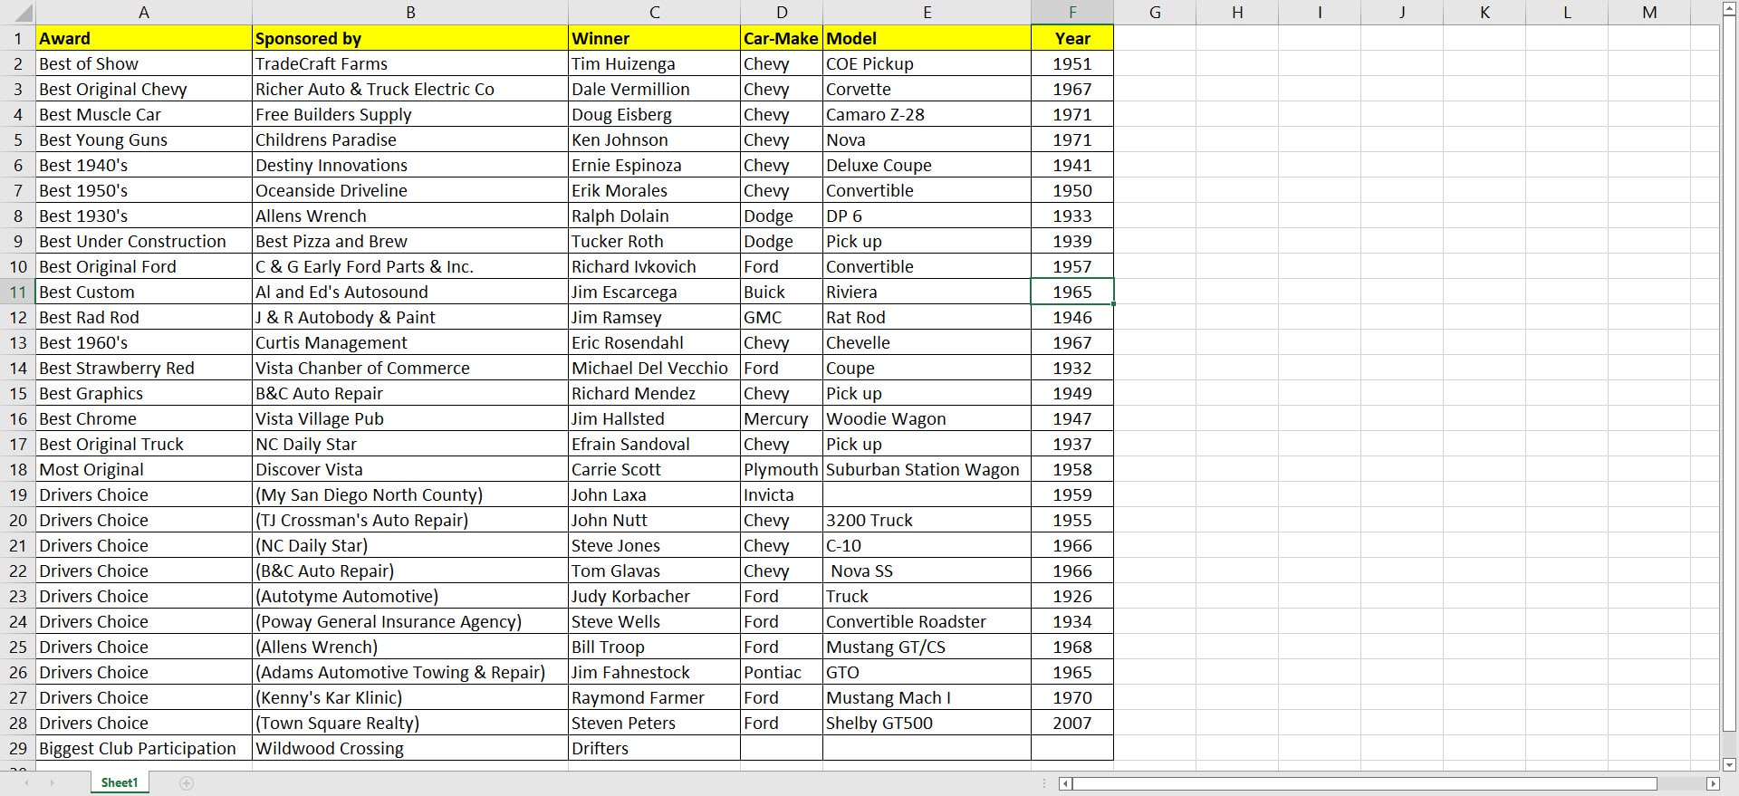Select cell 'Judy Korbacher'

pyautogui.click(x=654, y=596)
